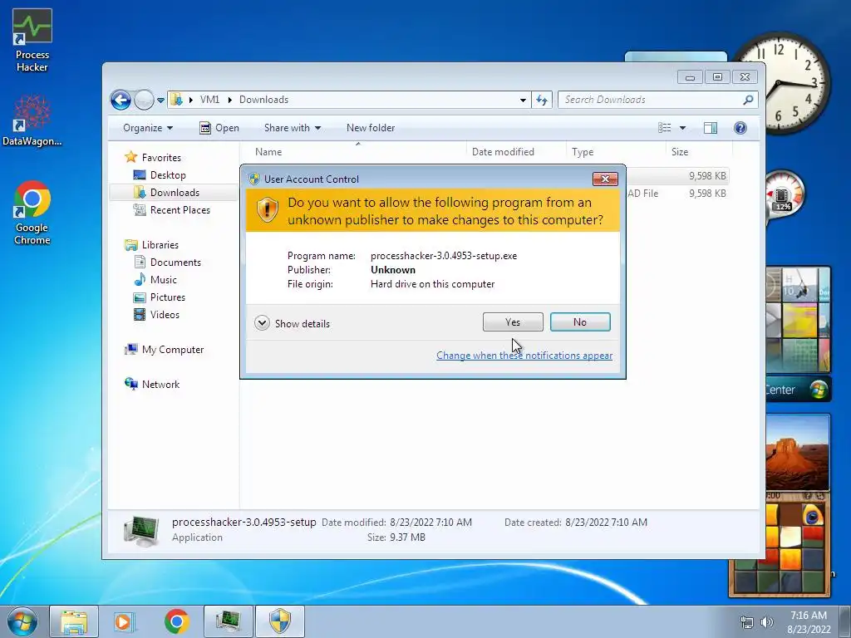Sort by Type column header
This screenshot has width=851, height=638.
(x=616, y=152)
